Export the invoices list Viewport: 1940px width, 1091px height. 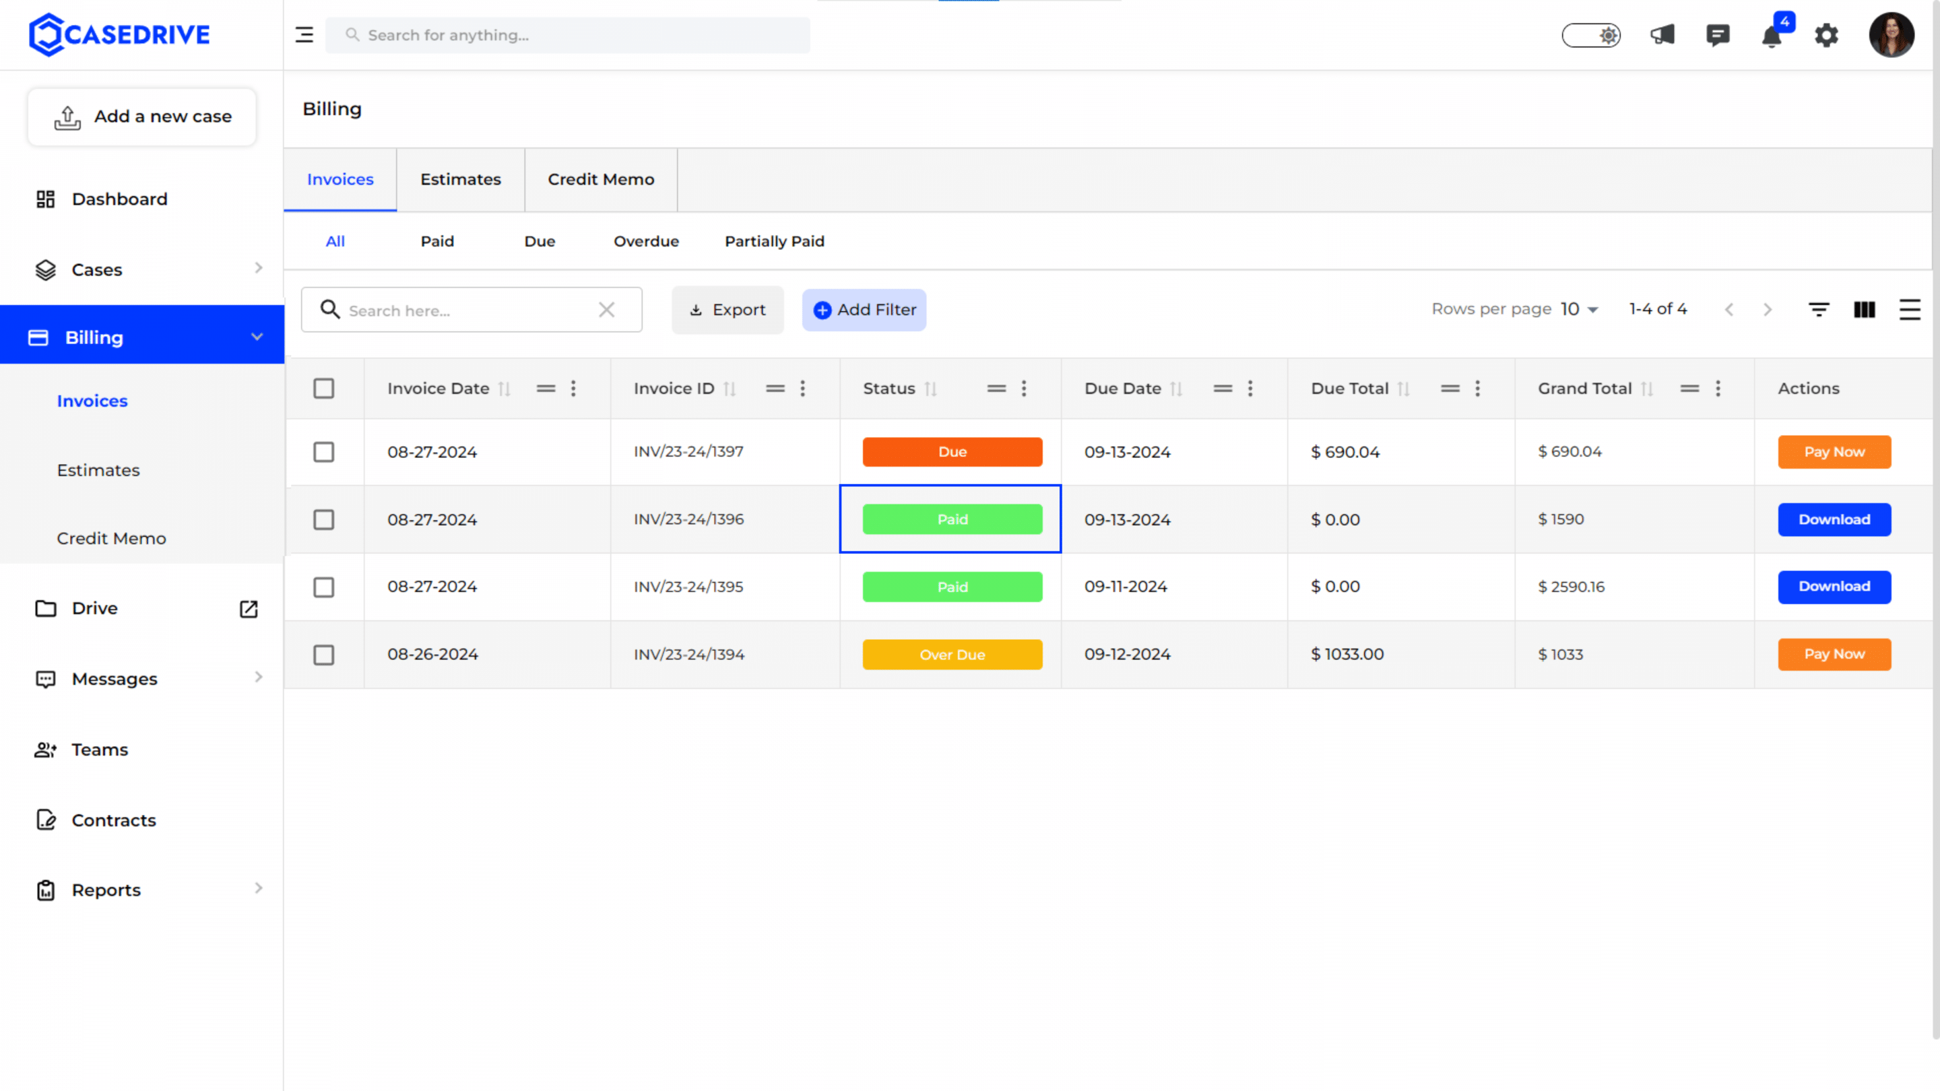click(727, 310)
